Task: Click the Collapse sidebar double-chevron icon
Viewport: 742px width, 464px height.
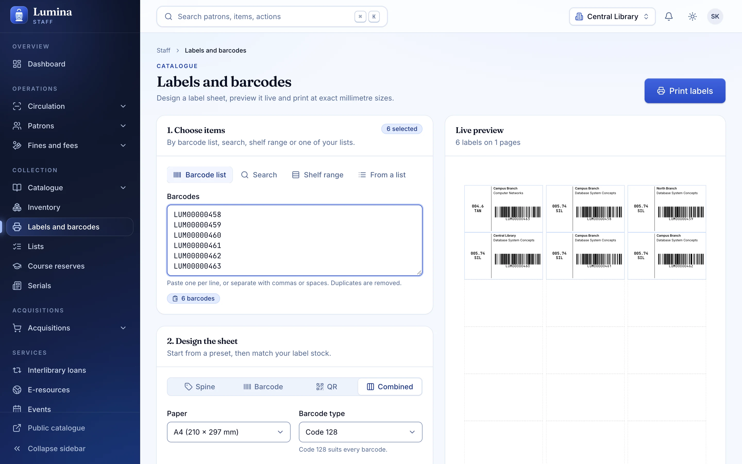Action: tap(17, 448)
